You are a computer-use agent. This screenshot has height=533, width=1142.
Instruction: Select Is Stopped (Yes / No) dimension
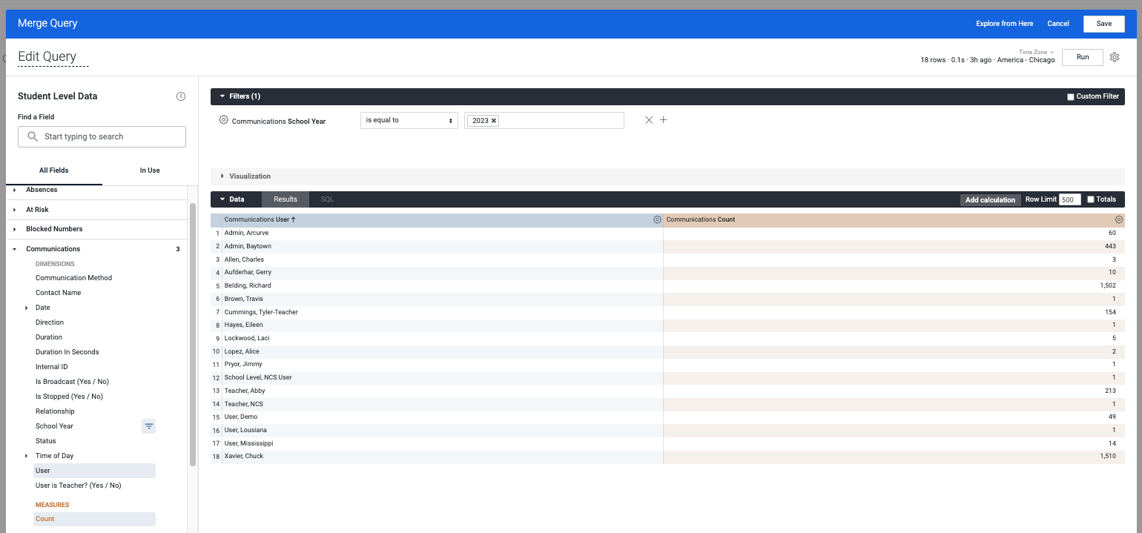point(69,397)
